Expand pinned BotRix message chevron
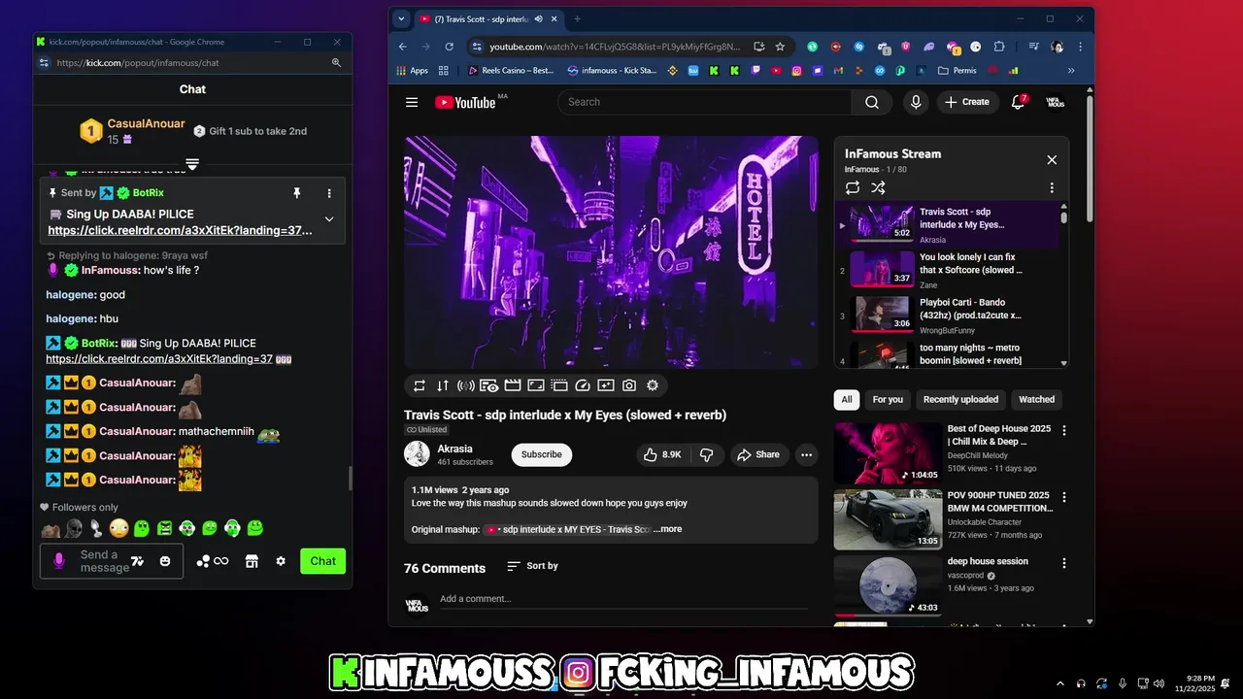1243x699 pixels. [329, 219]
